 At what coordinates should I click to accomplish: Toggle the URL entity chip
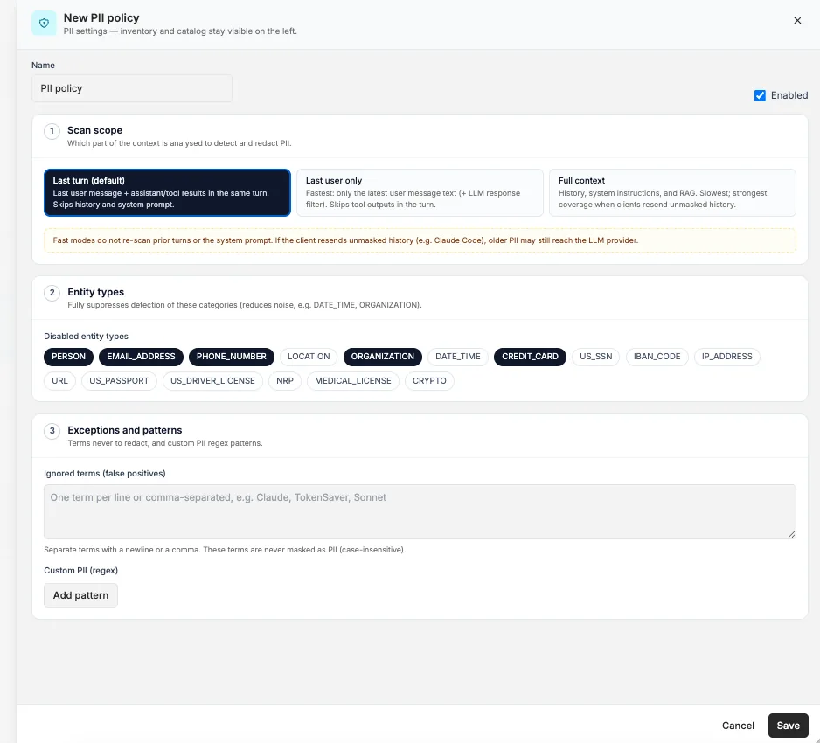59,381
